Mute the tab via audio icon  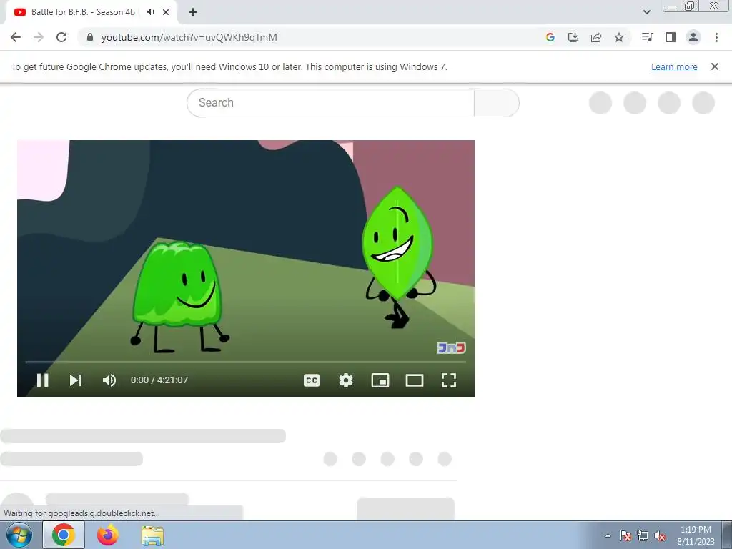tap(150, 12)
